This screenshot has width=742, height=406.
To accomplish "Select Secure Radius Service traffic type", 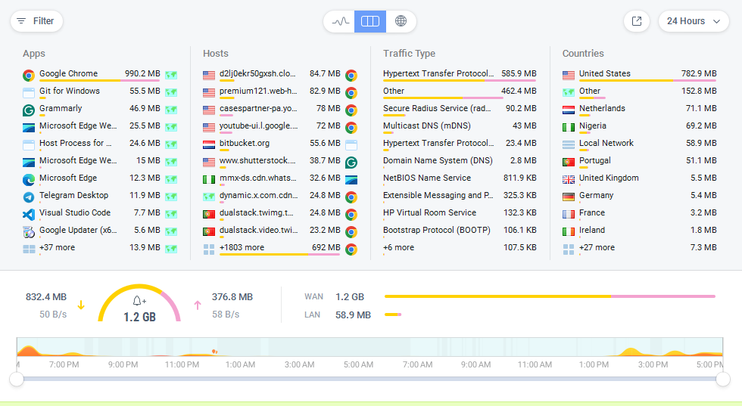I will click(460, 109).
